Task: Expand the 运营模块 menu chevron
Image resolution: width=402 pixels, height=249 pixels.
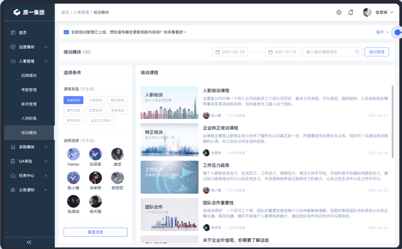Action: (46, 47)
